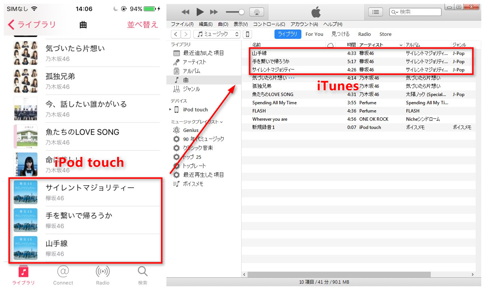Open the 曲(O) menu

pos(223,24)
